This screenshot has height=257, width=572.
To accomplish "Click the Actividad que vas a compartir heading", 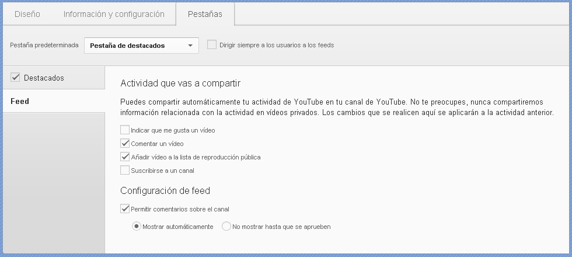I will [x=180, y=83].
